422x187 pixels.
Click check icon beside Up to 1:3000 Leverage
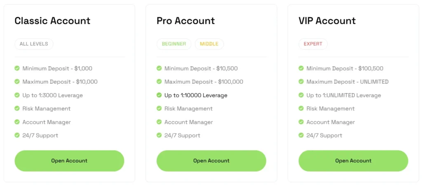click(17, 95)
